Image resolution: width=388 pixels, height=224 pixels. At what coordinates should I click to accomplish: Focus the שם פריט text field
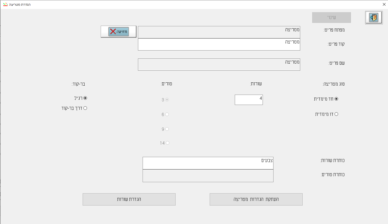point(219,64)
